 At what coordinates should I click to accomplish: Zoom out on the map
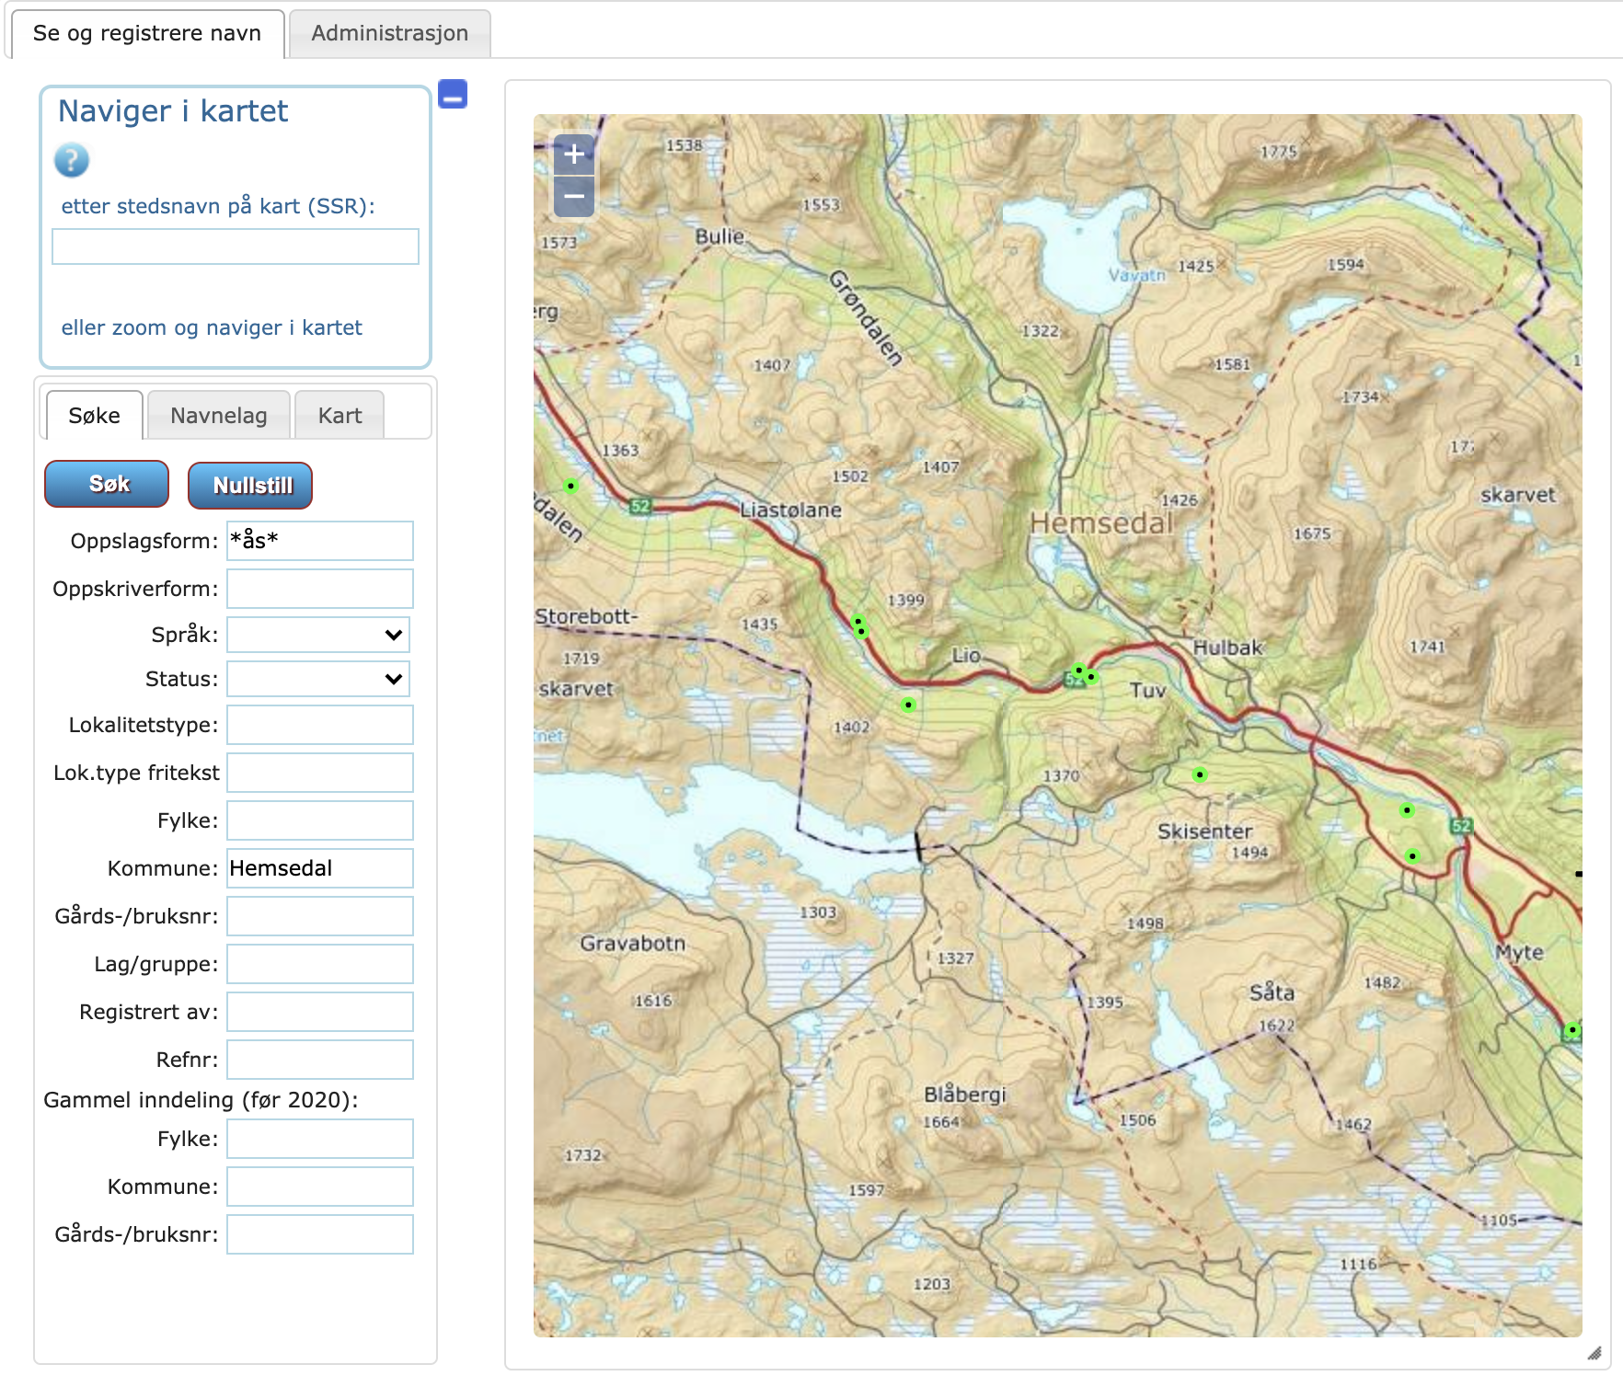(574, 196)
